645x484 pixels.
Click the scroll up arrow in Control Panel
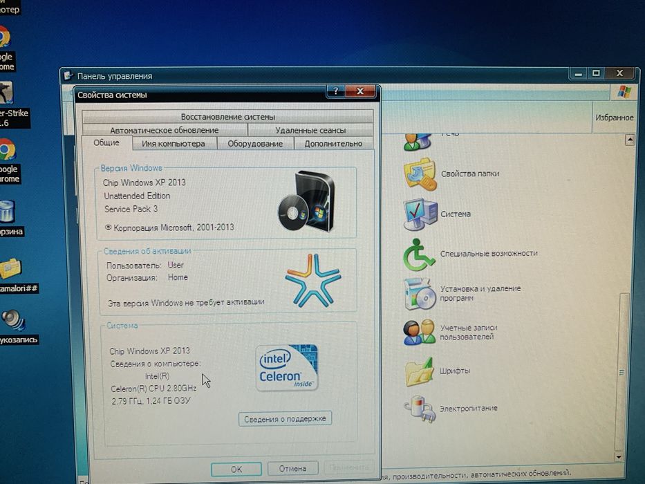point(630,140)
